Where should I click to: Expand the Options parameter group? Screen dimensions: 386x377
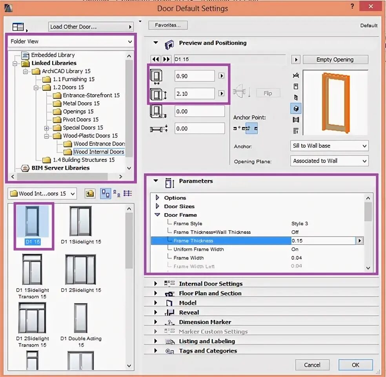click(x=158, y=198)
